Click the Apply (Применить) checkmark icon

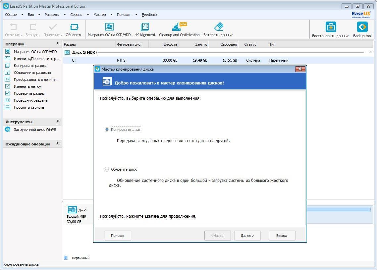coord(52,27)
